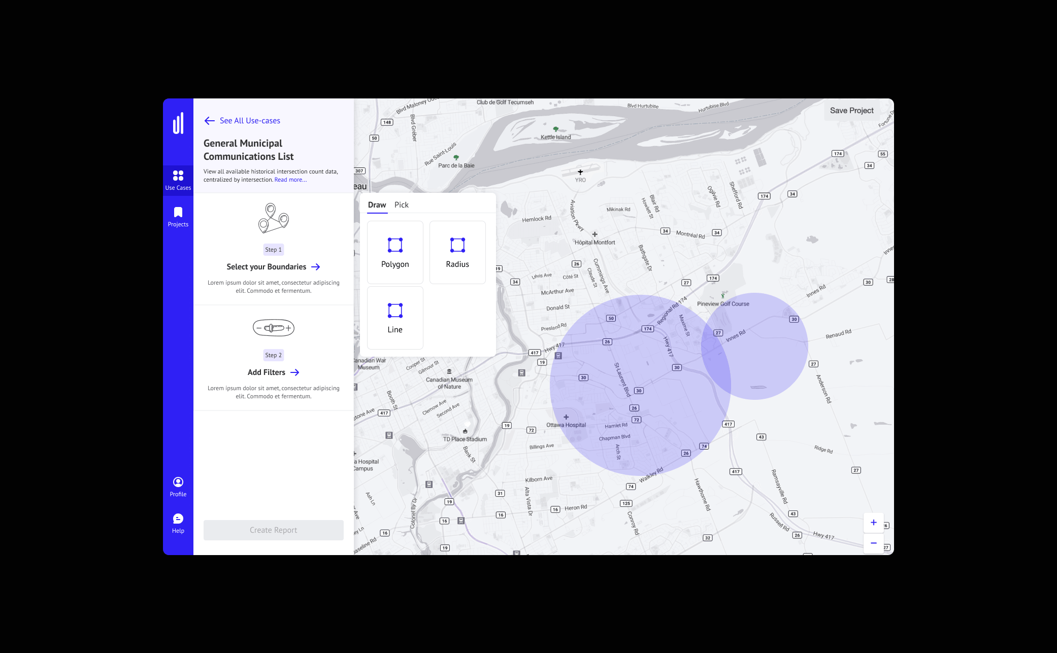Expand Add Filters step arrow
Screen dimensions: 1057x653
(294, 372)
